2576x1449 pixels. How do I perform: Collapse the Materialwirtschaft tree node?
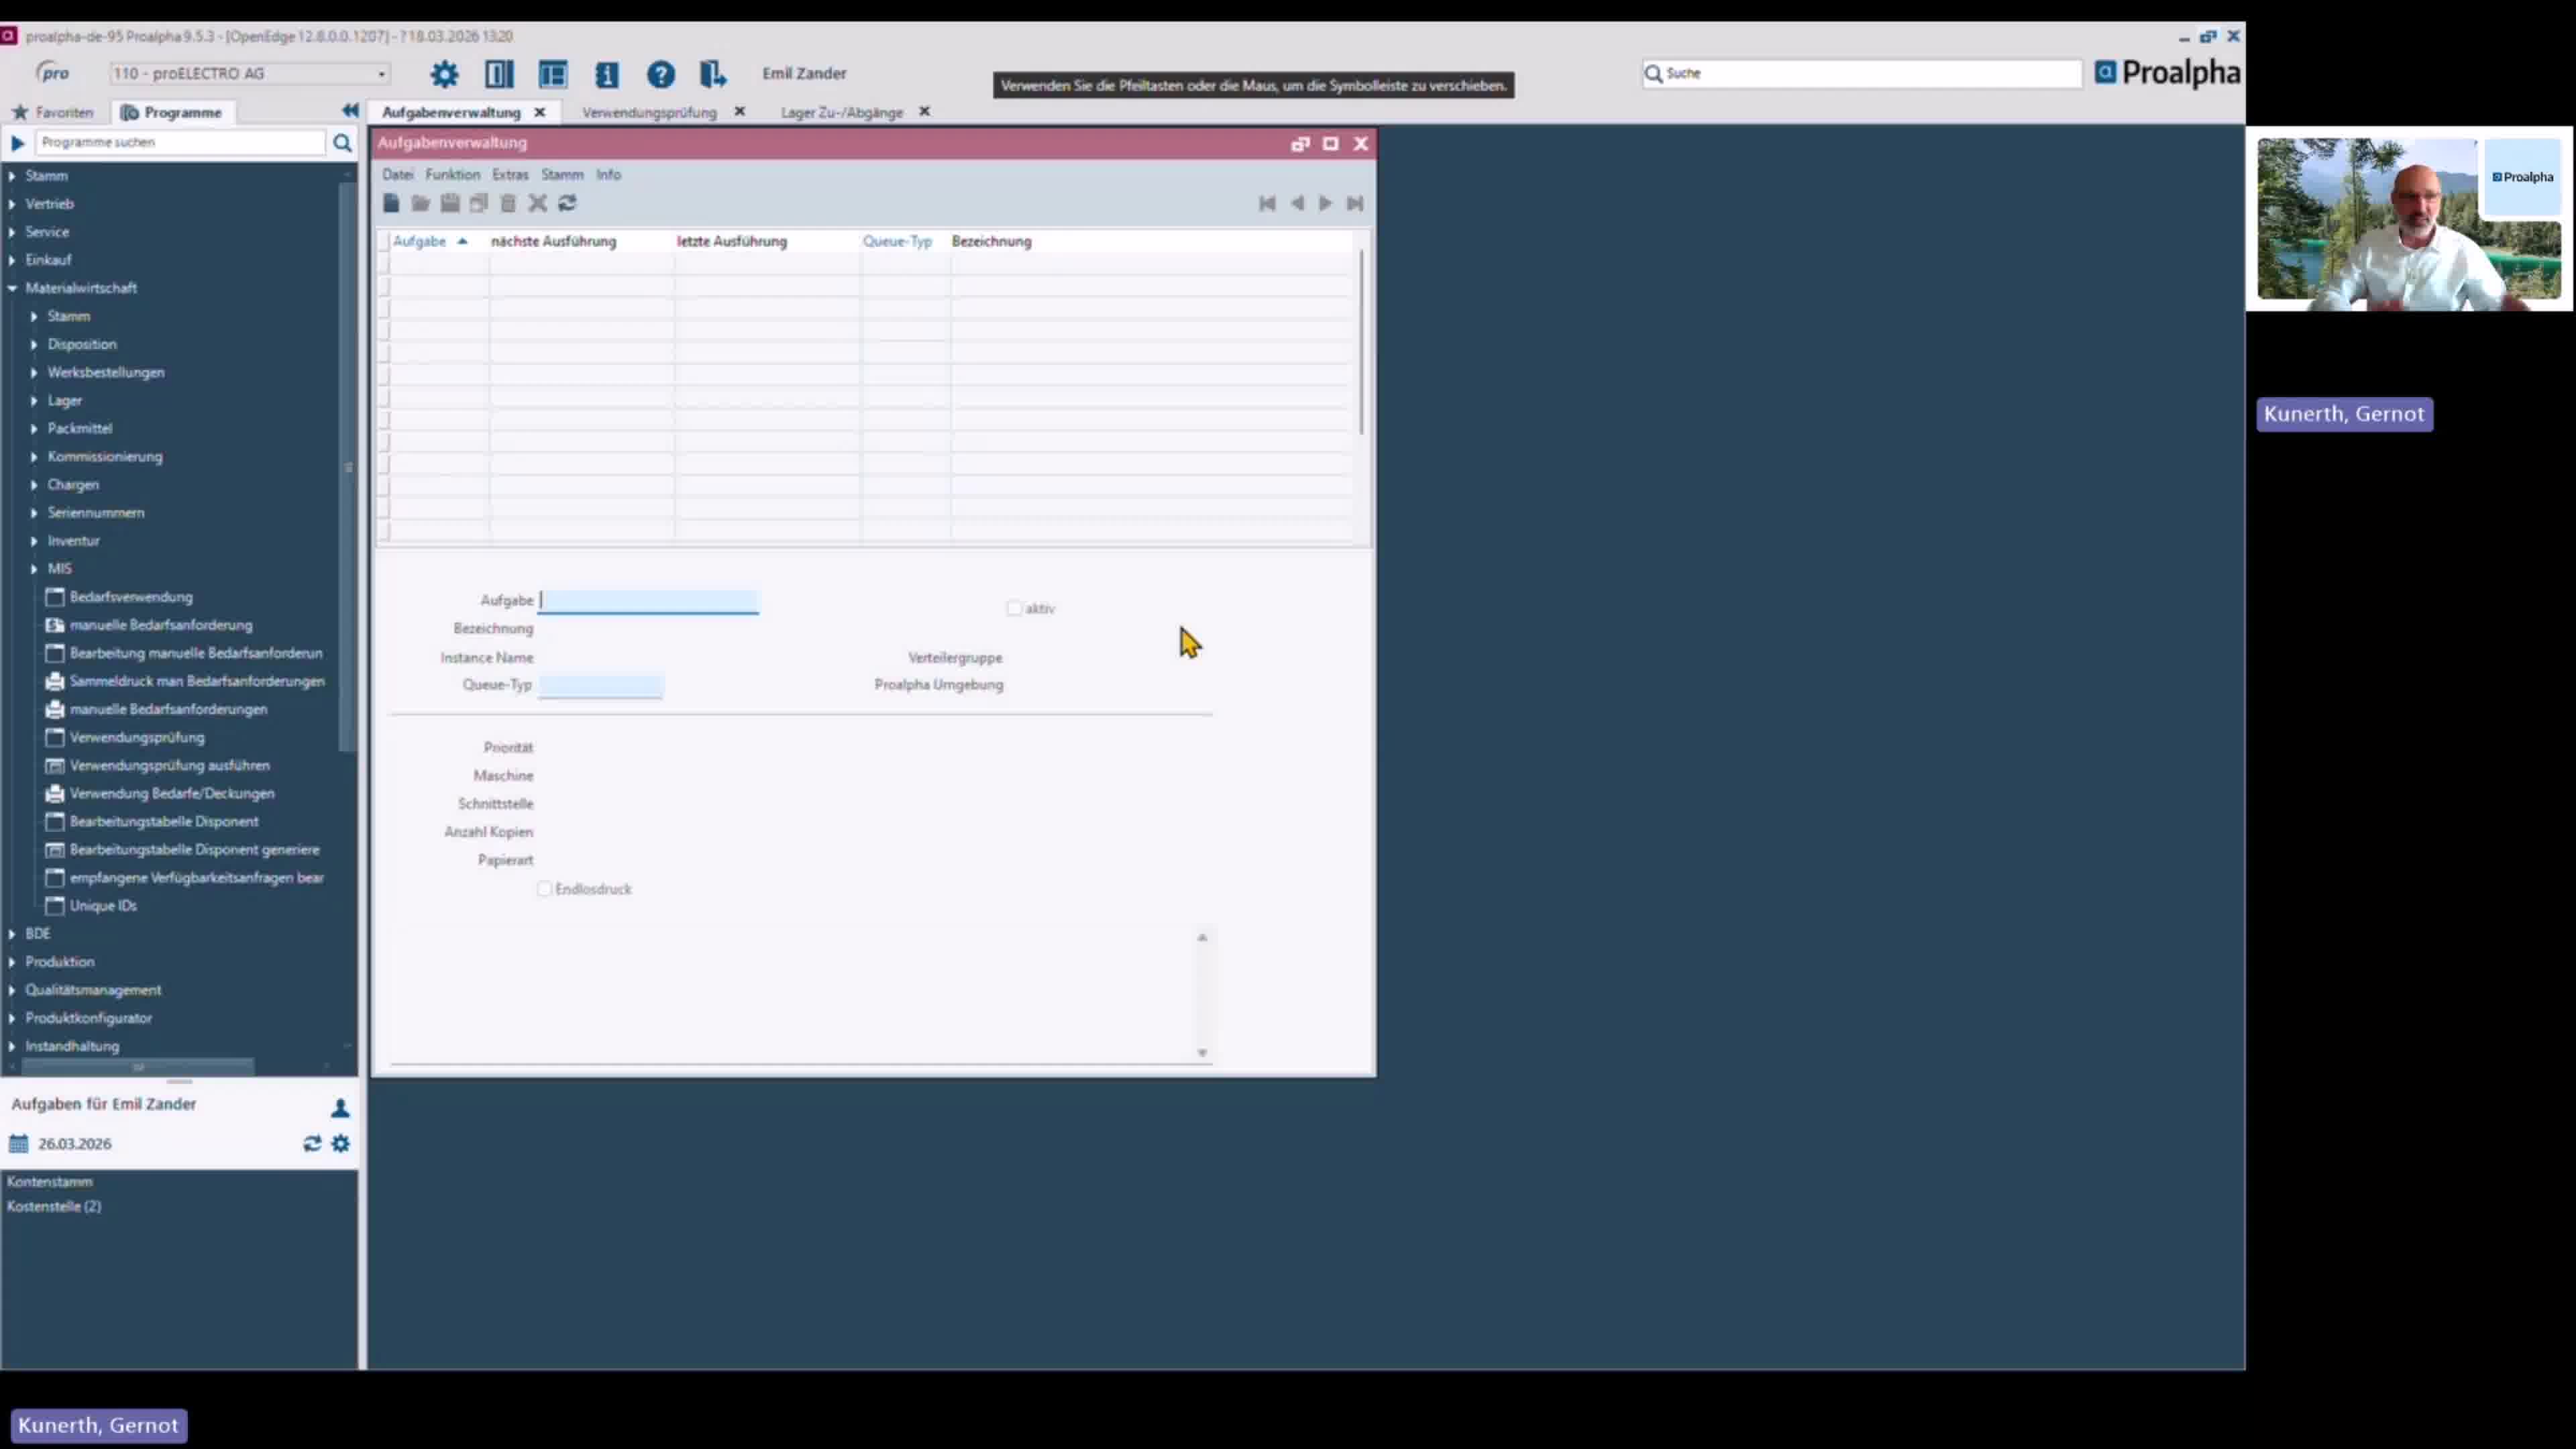point(12,288)
